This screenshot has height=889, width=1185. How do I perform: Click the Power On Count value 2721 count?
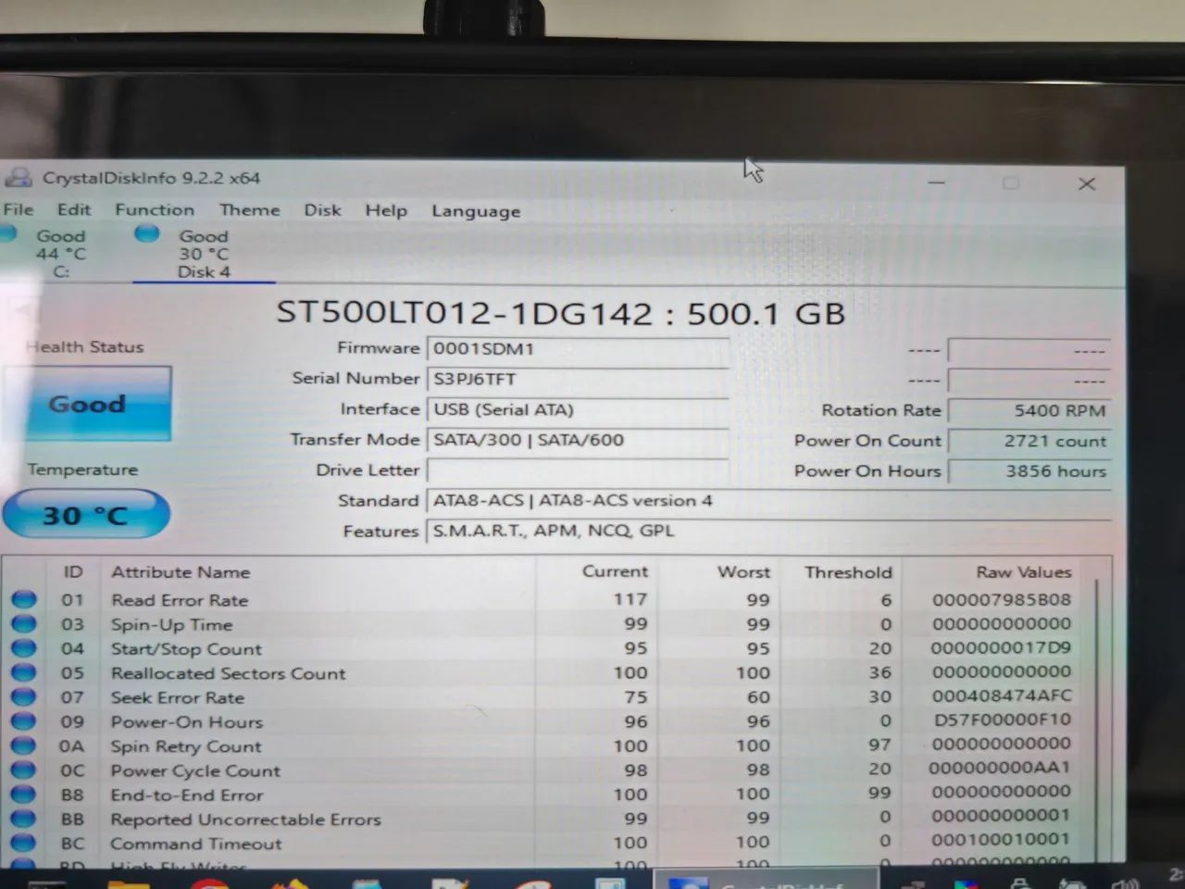[1029, 441]
